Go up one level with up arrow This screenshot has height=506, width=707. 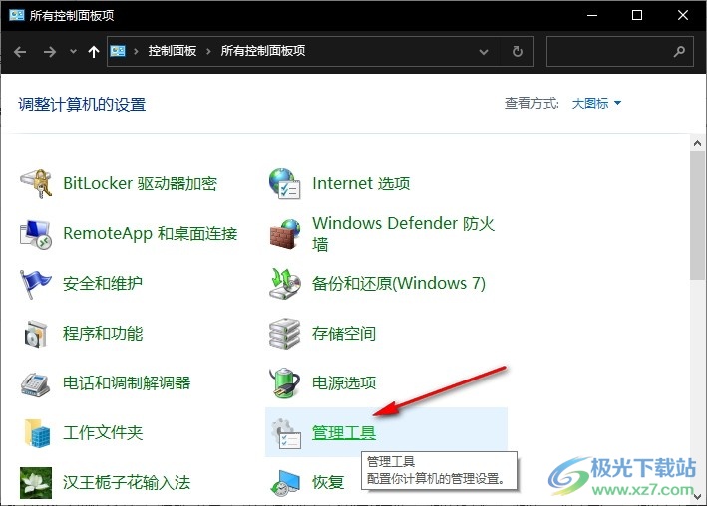(94, 52)
